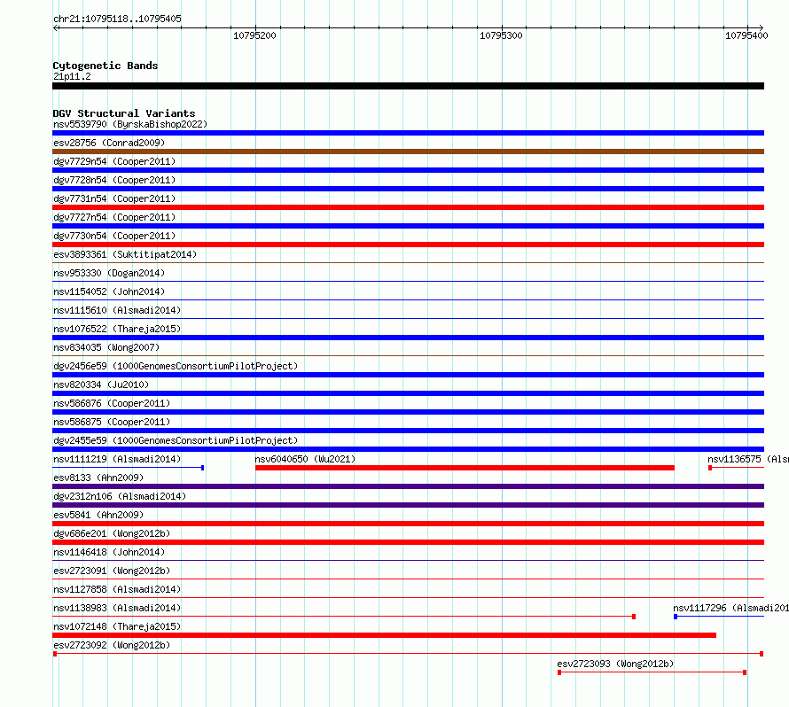
Task: Open dgv2455e59 (1000GenomesConsortiumPilotProject) variant
Action: click(176, 440)
